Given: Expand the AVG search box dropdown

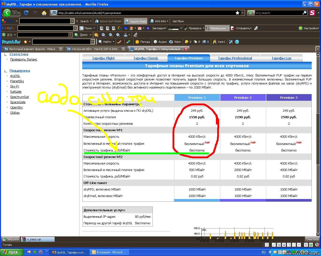Looking at the screenshot, I should pyautogui.click(x=72, y=21).
